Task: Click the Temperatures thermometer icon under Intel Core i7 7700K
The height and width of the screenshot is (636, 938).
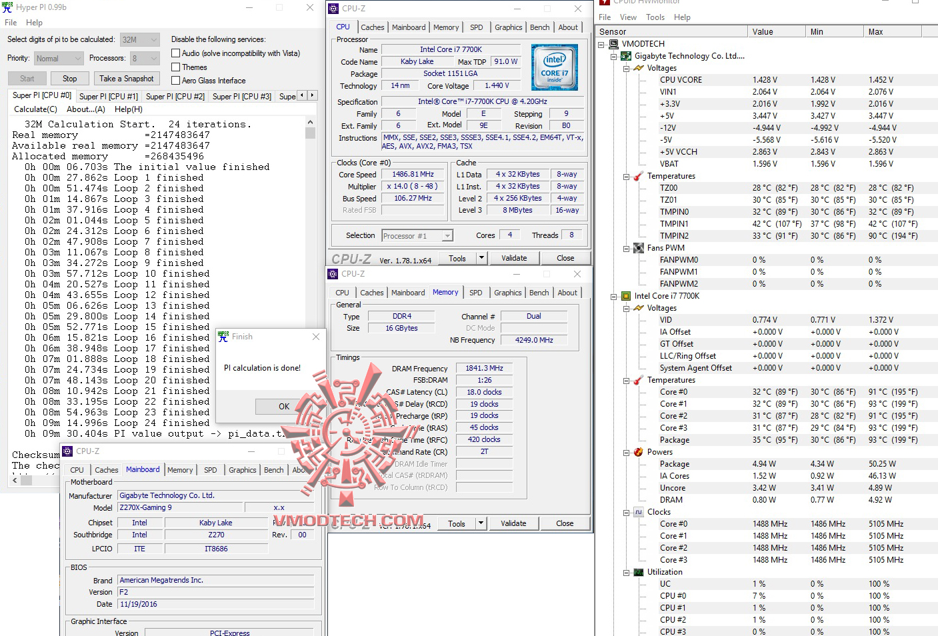Action: (x=639, y=380)
